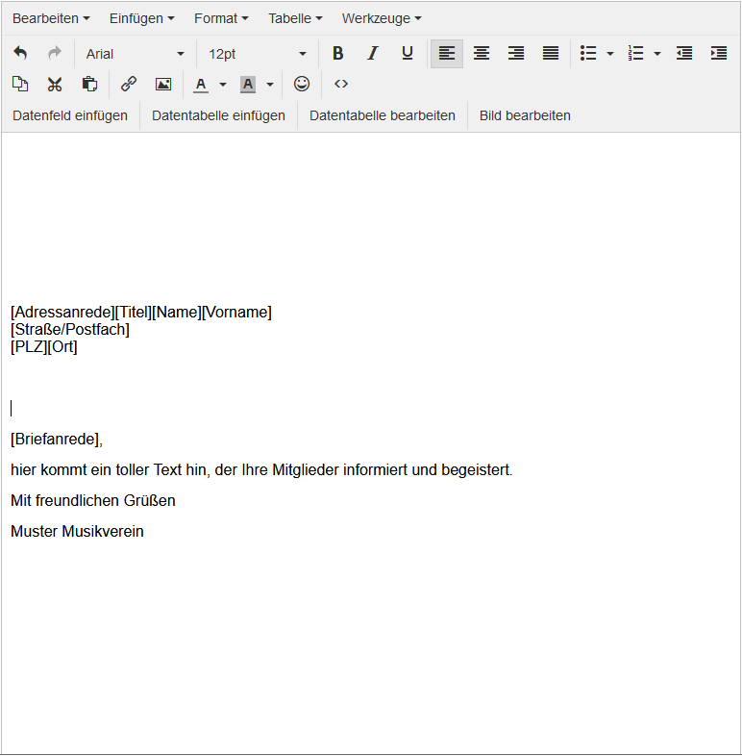Click Datentabelle einfügen button
The image size is (742, 756).
(x=218, y=115)
